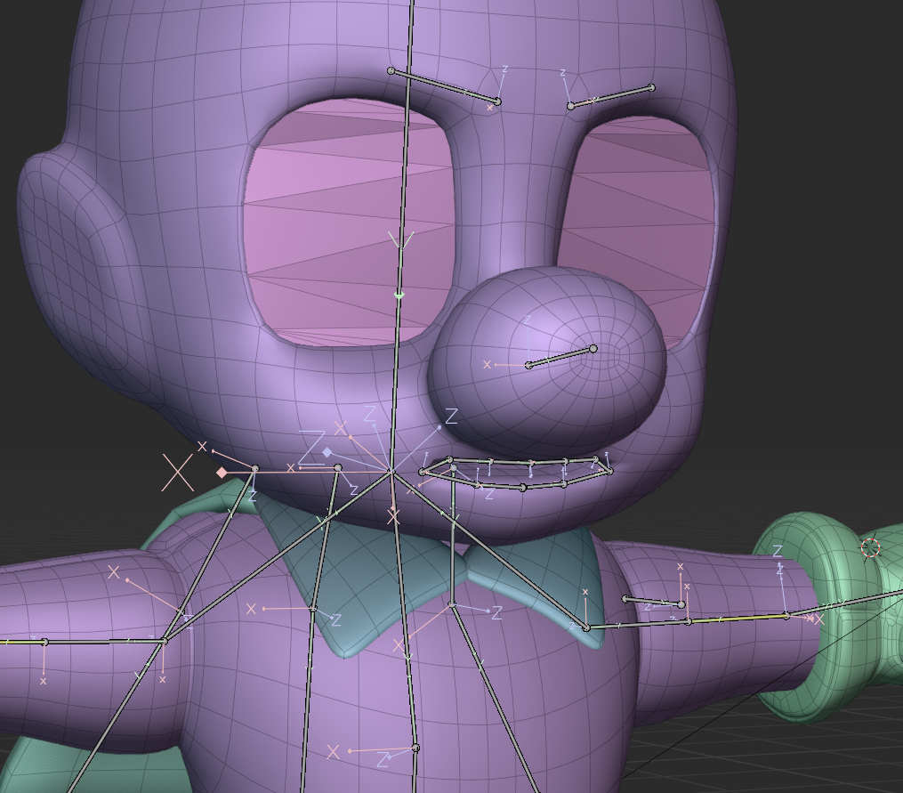The image size is (903, 793).
Task: Click the bone joint at the left shoulder
Action: point(165,641)
